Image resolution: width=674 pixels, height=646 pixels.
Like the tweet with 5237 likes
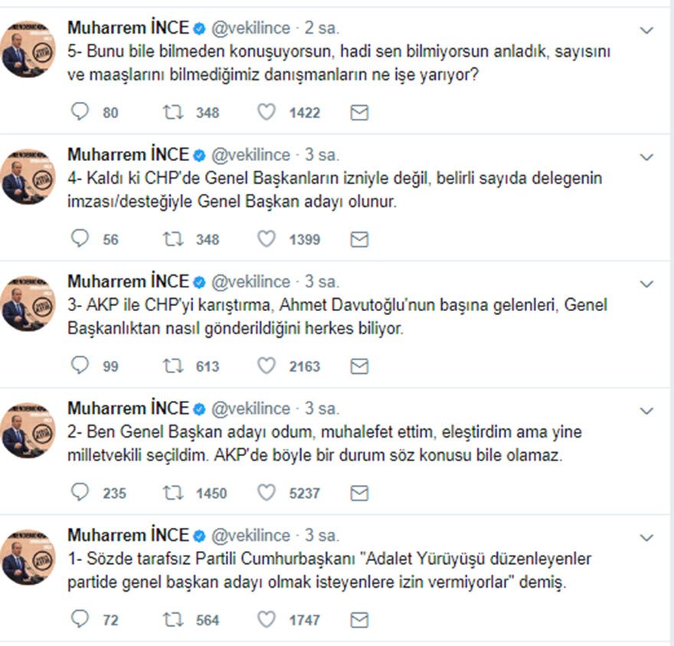point(266,492)
